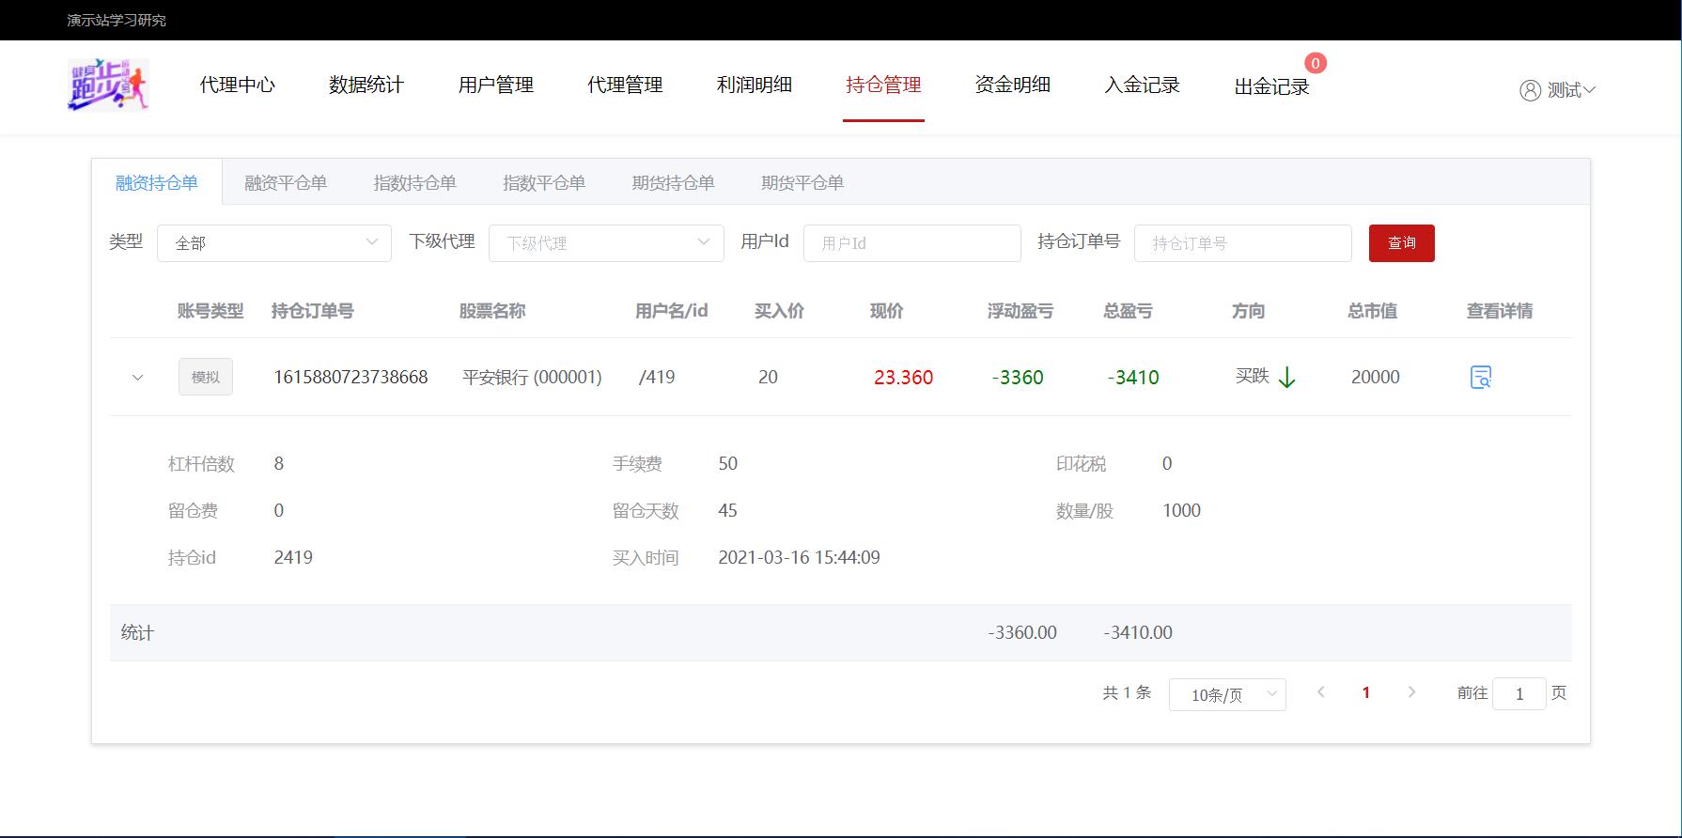Click the running-figure site logo
The width and height of the screenshot is (1682, 838).
click(x=108, y=85)
